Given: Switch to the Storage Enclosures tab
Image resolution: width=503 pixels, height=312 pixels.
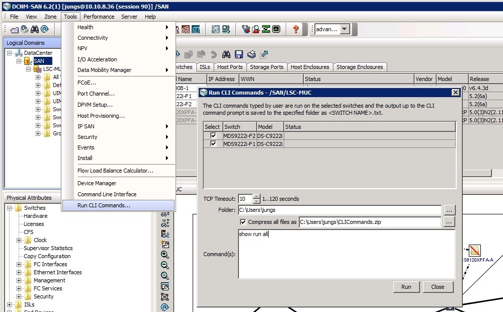Looking at the screenshot, I should 360,67.
